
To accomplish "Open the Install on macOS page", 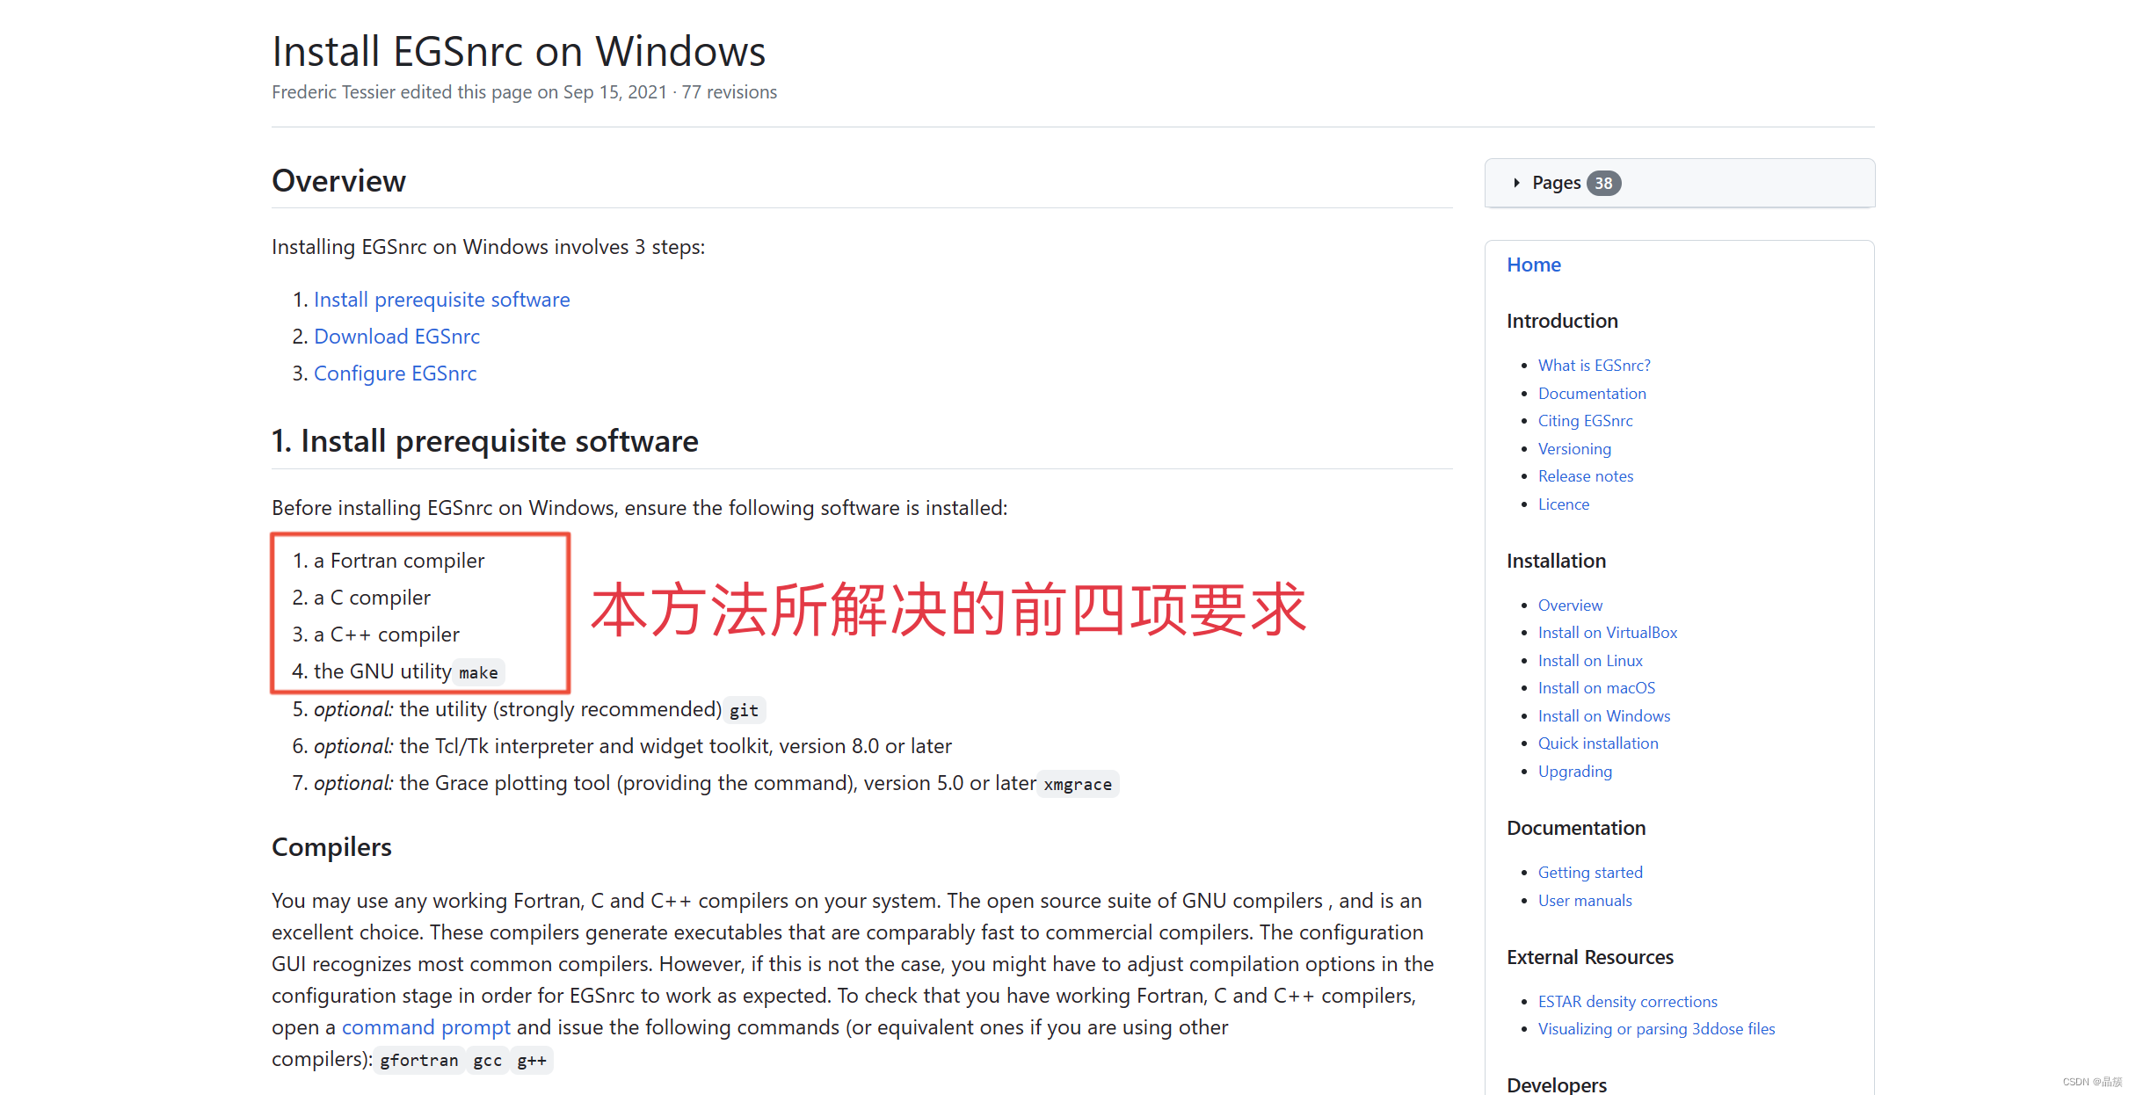I will pos(1596,688).
